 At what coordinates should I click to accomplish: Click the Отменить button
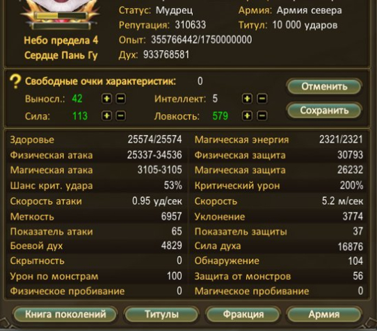[x=324, y=86]
